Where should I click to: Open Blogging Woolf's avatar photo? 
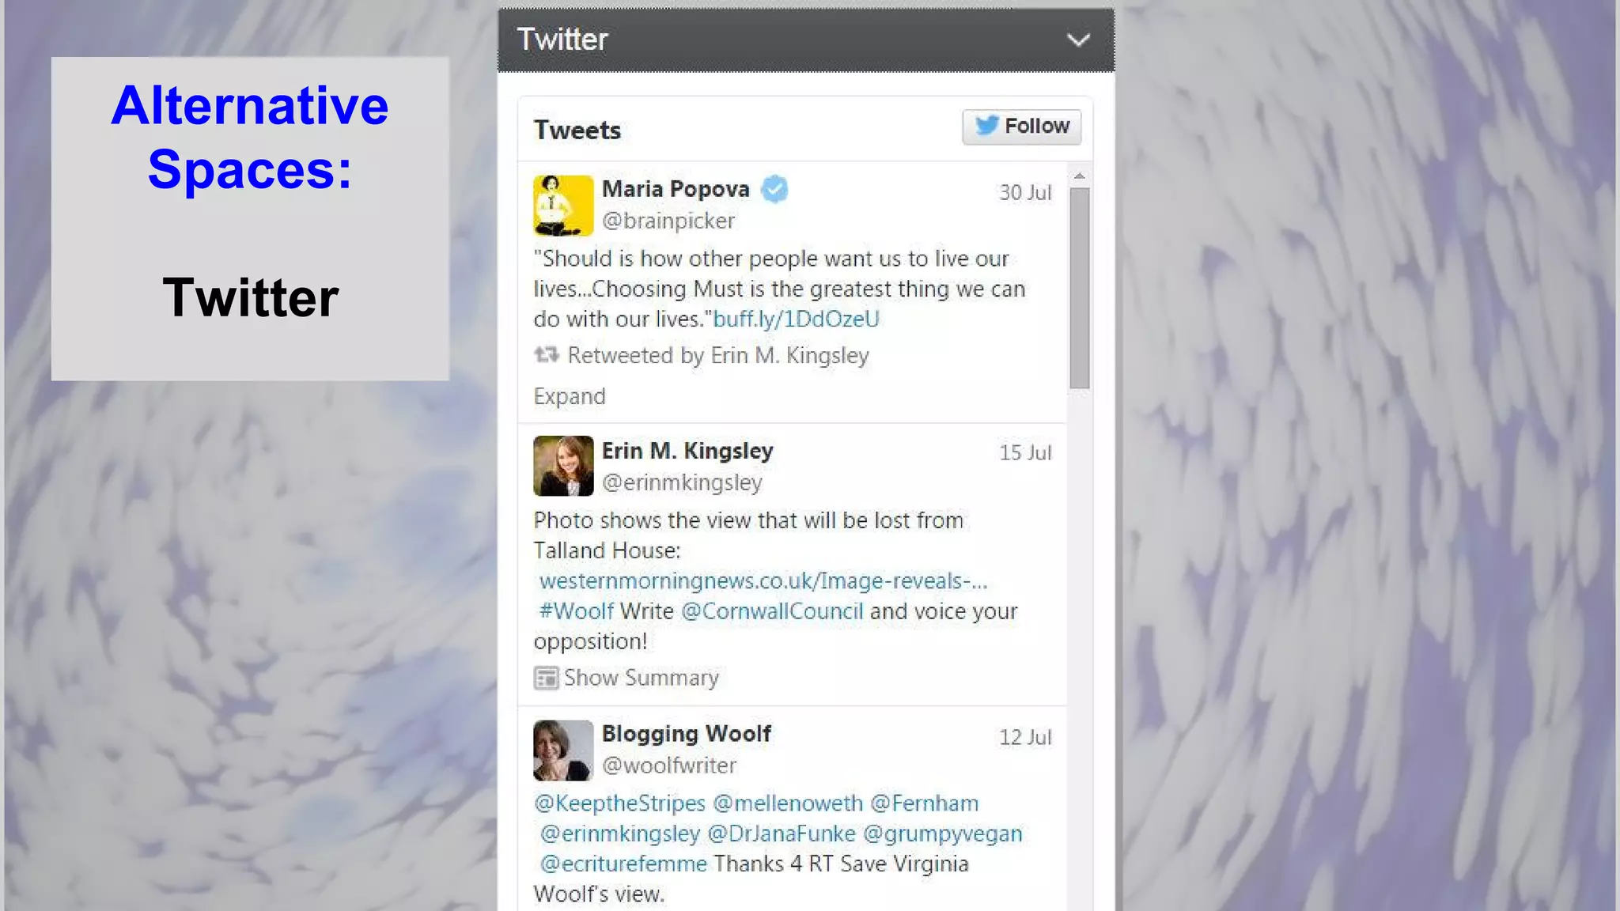(563, 750)
